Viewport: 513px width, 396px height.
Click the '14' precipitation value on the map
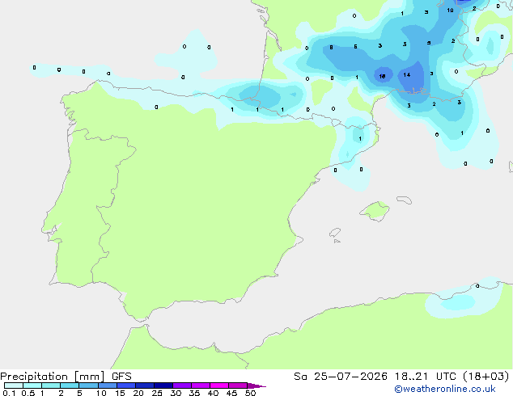407,75
